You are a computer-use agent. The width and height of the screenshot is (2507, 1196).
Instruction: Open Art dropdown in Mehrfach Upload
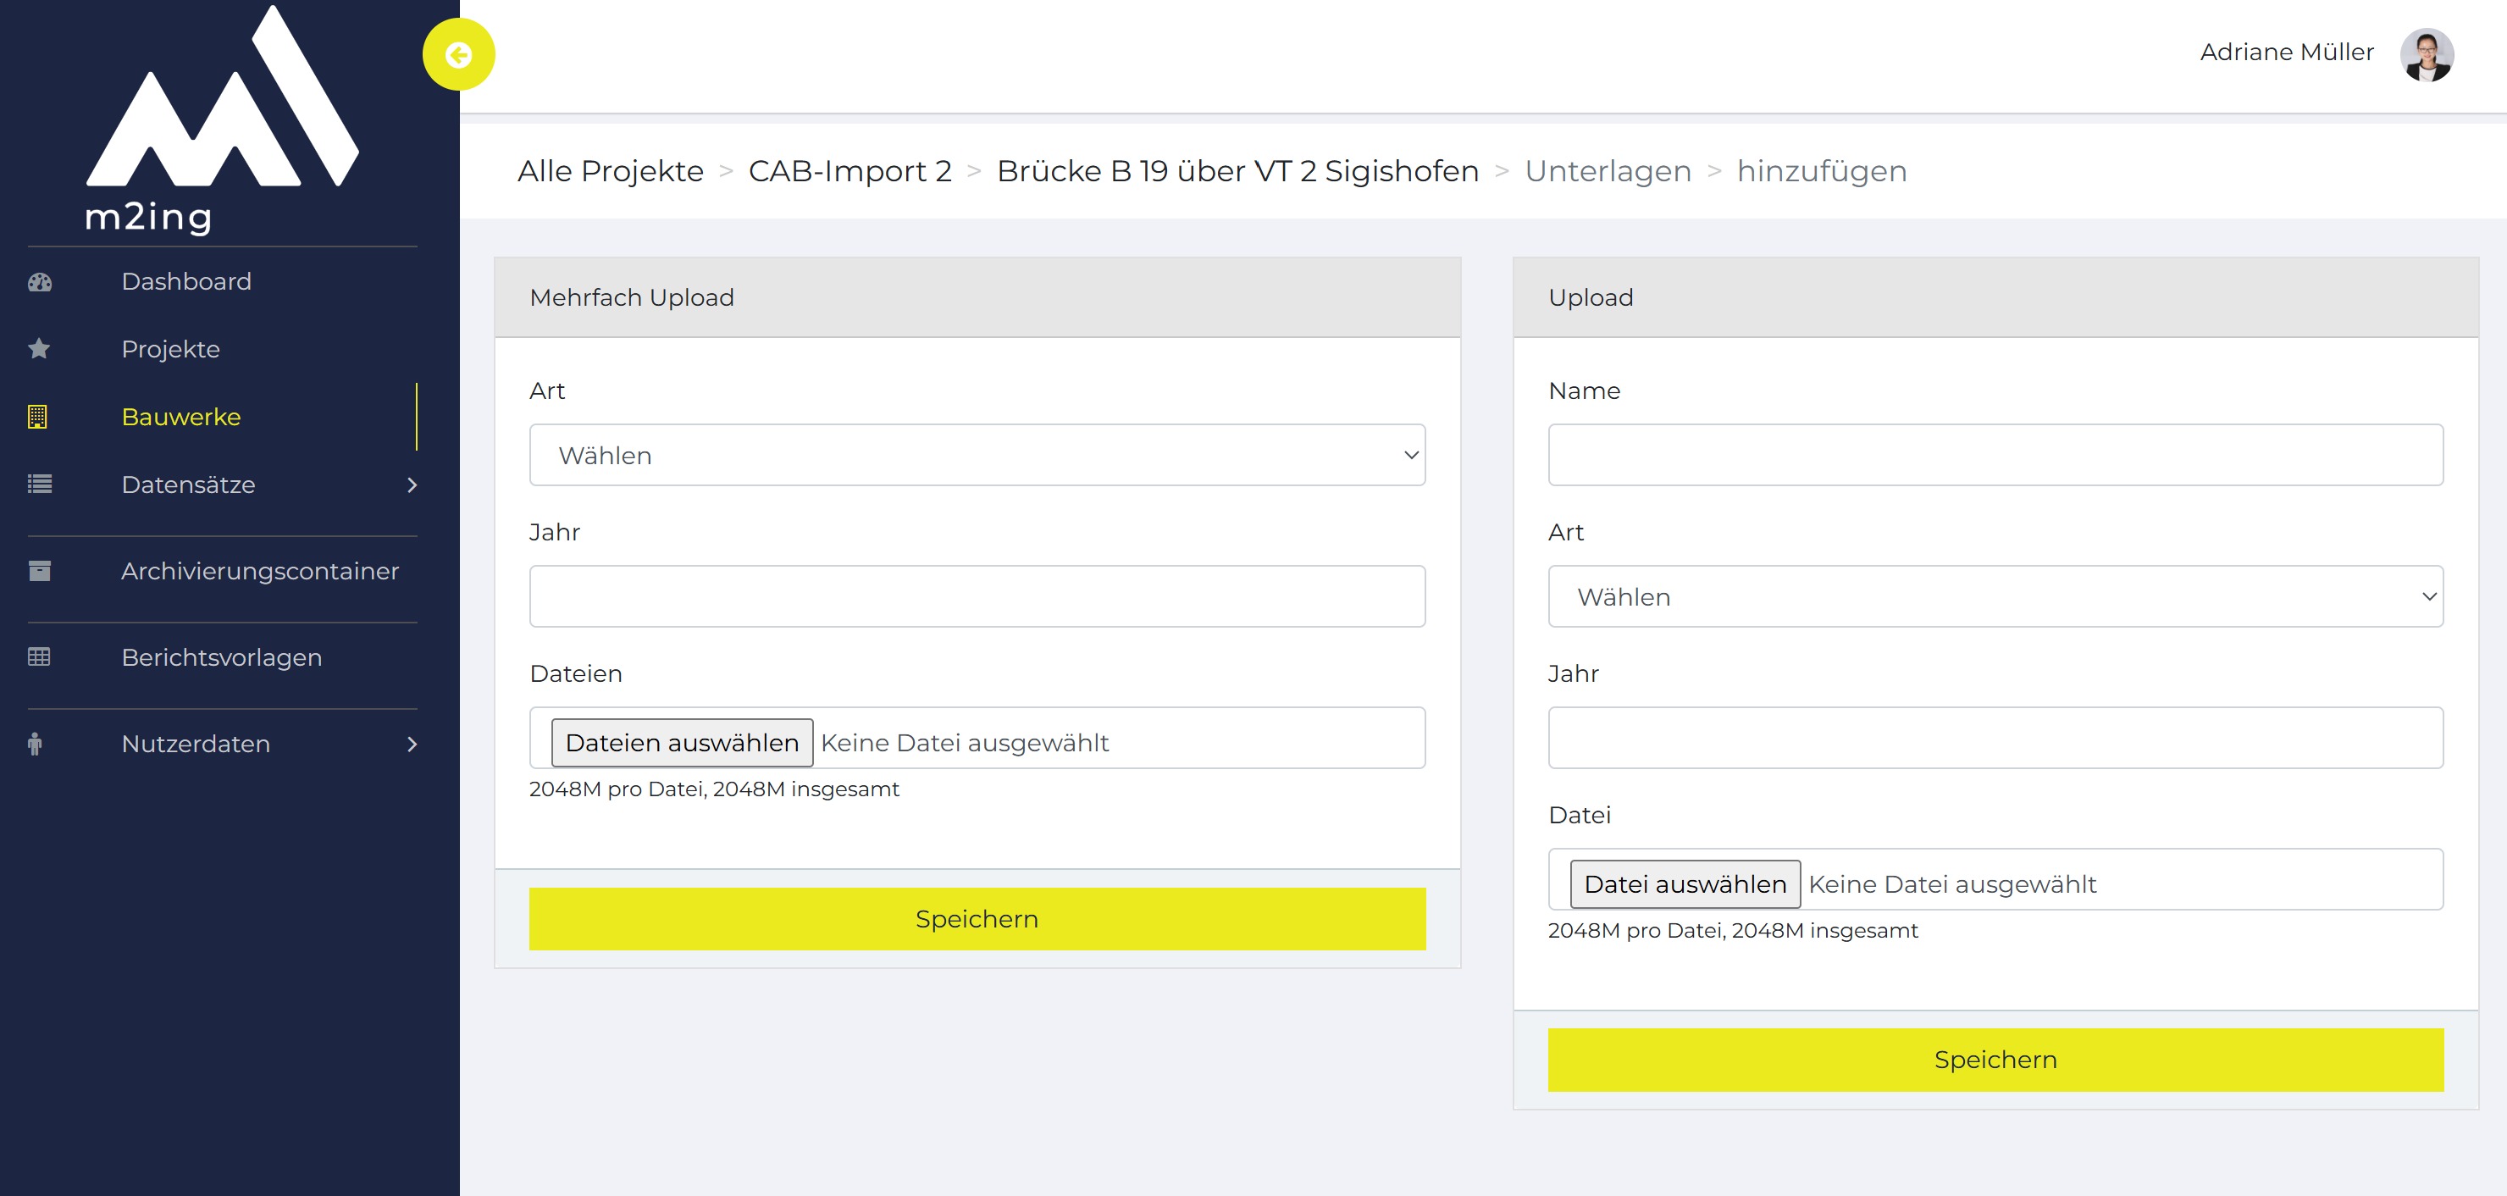tap(977, 455)
